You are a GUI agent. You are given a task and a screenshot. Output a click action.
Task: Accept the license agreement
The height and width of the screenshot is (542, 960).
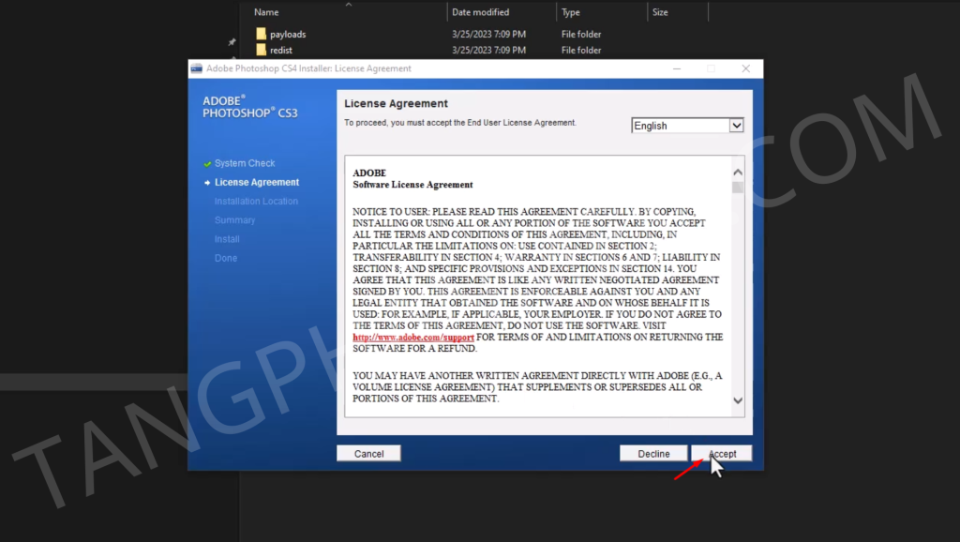pyautogui.click(x=722, y=454)
